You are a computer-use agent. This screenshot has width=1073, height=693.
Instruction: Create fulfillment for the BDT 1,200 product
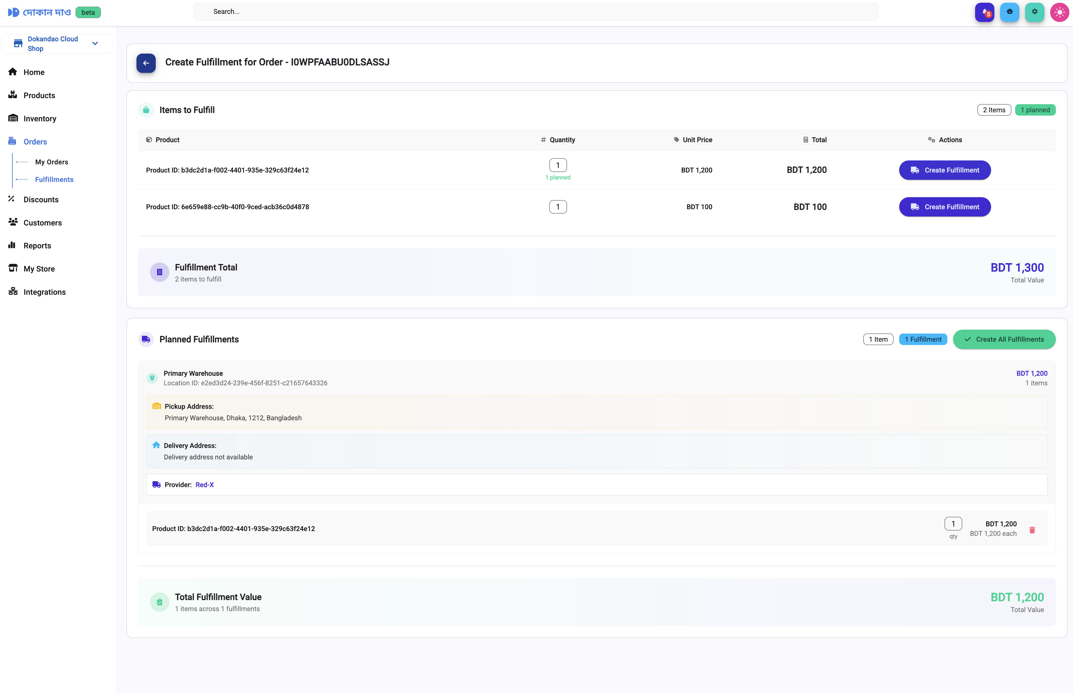click(944, 170)
